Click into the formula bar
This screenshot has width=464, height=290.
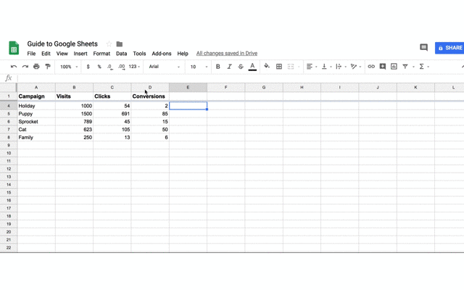coord(240,78)
